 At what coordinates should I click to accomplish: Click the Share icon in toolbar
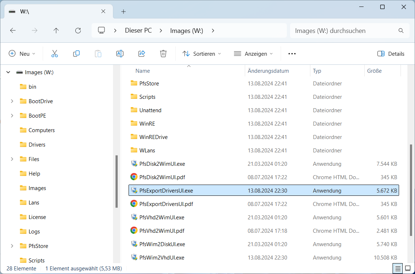142,54
